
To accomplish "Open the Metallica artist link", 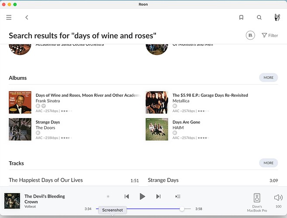I will 181,101.
